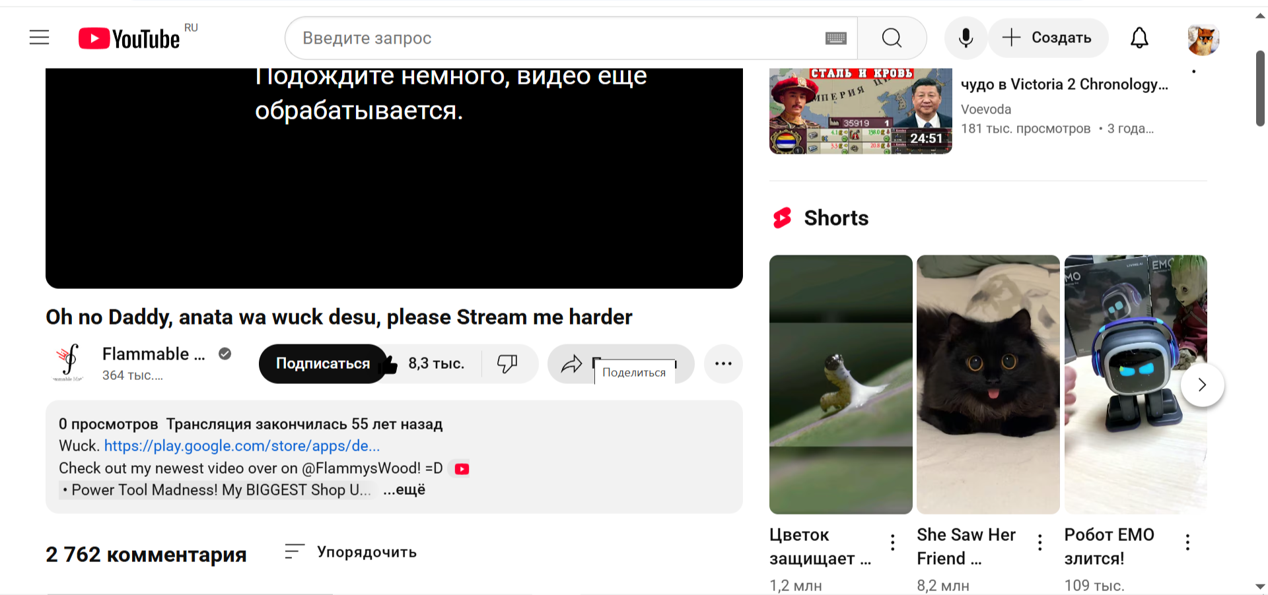Image resolution: width=1268 pixels, height=595 pixels.
Task: Click the YouTube logo home icon
Action: (x=129, y=39)
